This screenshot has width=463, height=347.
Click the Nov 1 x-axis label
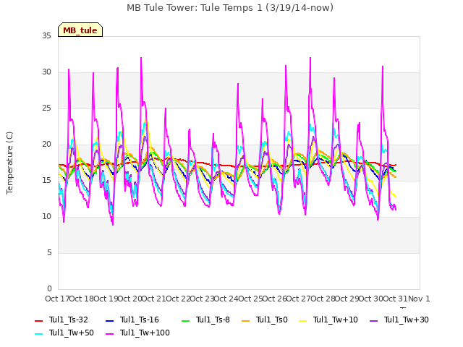tap(419, 299)
